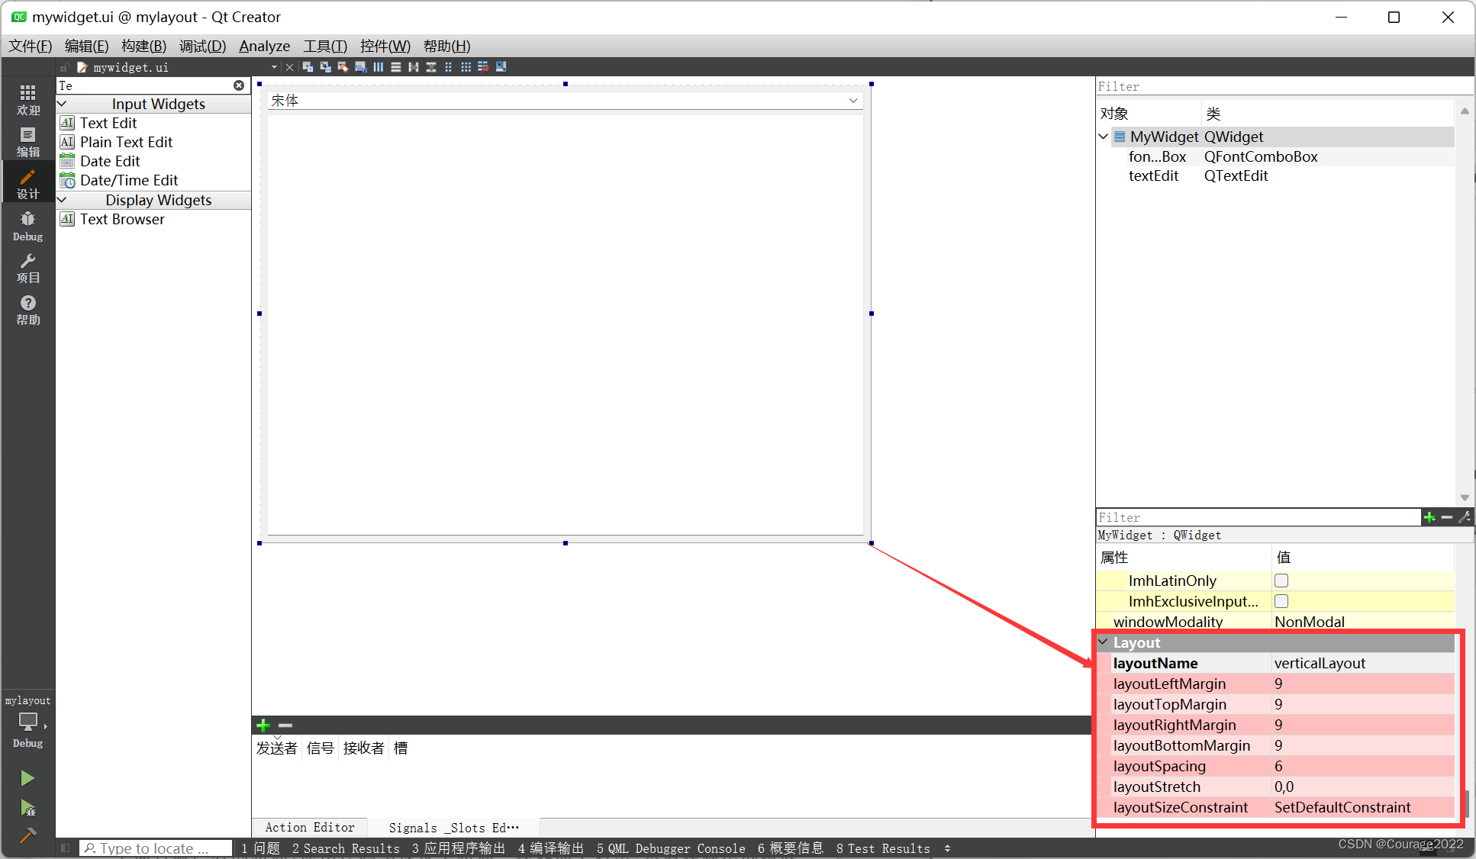
Task: Collapse the Input Widgets category
Action: pos(63,104)
